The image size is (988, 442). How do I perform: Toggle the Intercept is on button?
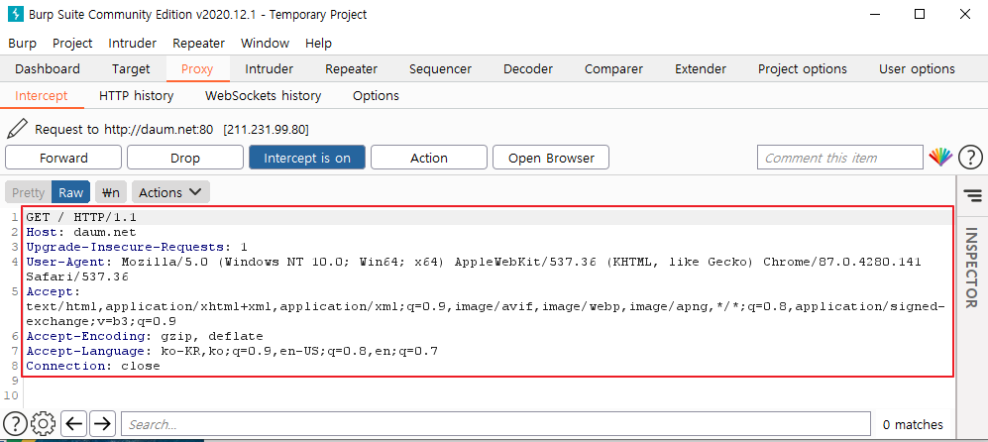pyautogui.click(x=307, y=158)
